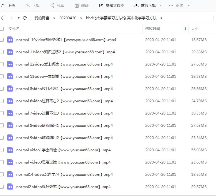The height and width of the screenshot is (196, 216).
Task: Open file normal 10video知识迁移1 .mp4
Action: tap(66, 40)
